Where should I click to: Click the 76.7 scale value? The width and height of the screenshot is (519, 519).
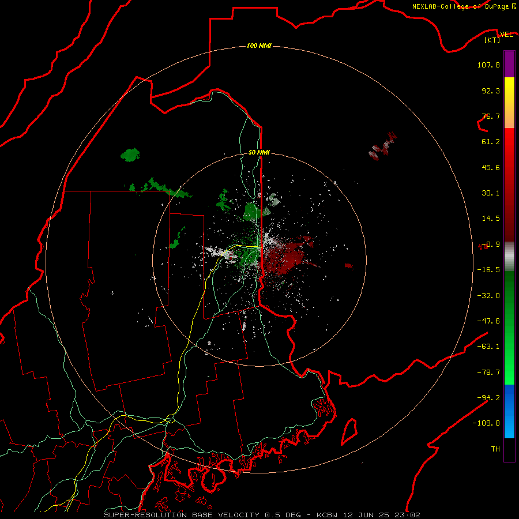(491, 116)
